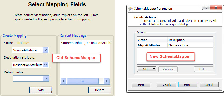Click the right scroll arrow in Current Mappings
The image size is (224, 96).
(x=106, y=81)
